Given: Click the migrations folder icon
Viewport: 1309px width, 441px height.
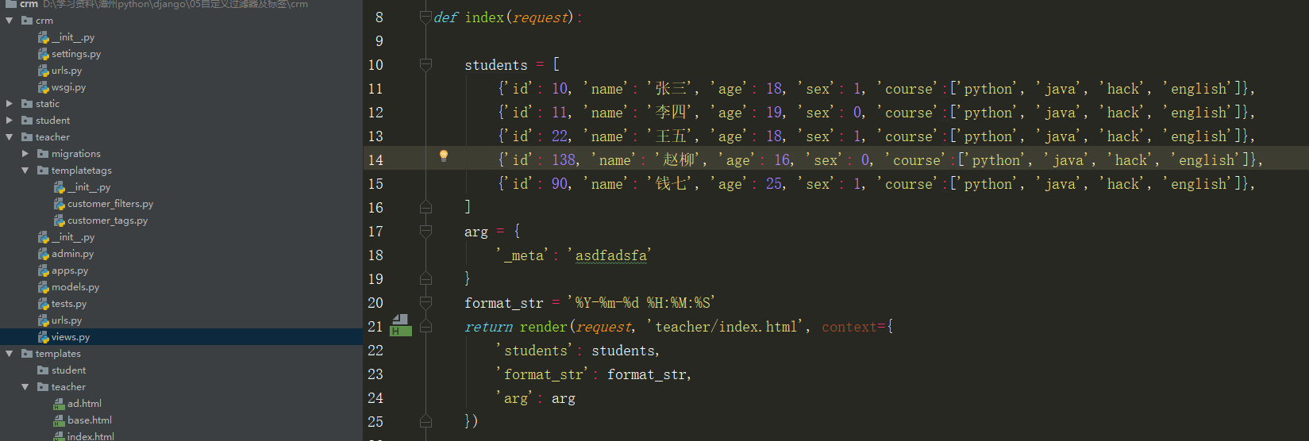Looking at the screenshot, I should [43, 154].
